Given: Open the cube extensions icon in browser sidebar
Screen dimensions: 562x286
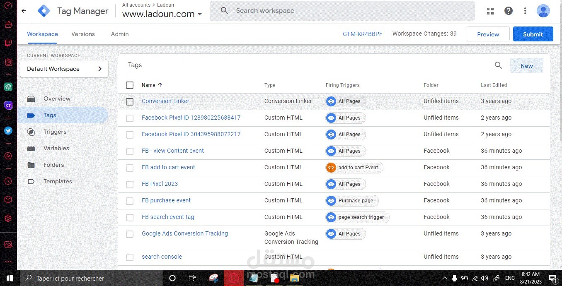Looking at the screenshot, I should 8,200.
